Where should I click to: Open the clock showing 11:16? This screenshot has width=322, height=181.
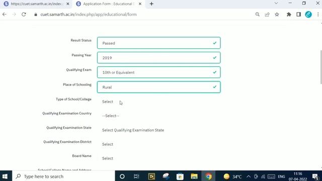(298, 176)
